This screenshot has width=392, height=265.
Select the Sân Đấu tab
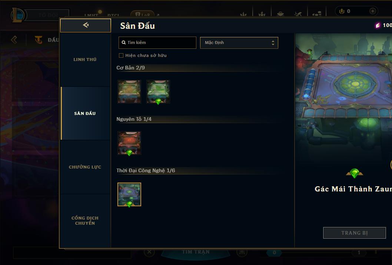click(x=85, y=113)
